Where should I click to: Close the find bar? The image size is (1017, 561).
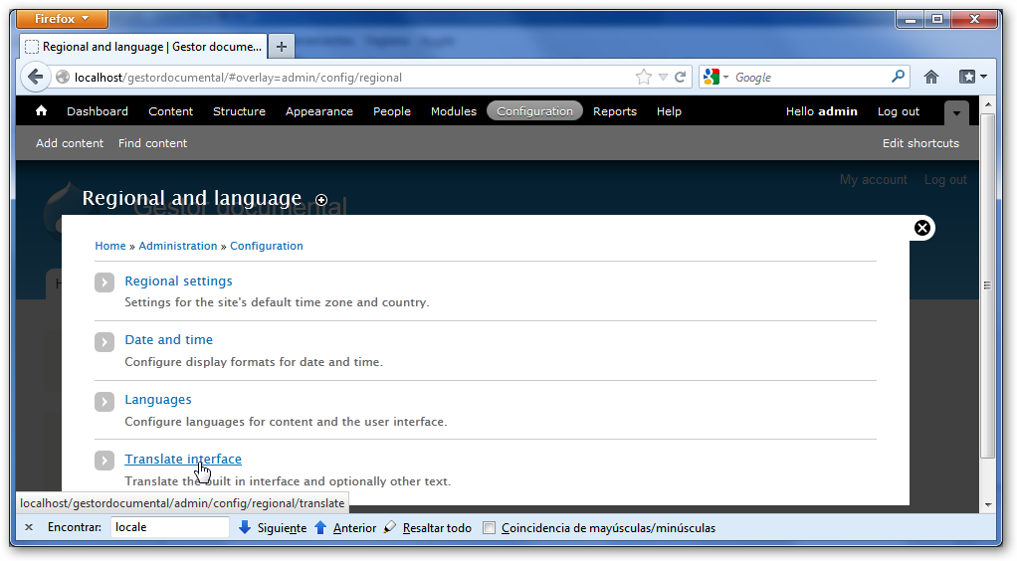tap(29, 528)
